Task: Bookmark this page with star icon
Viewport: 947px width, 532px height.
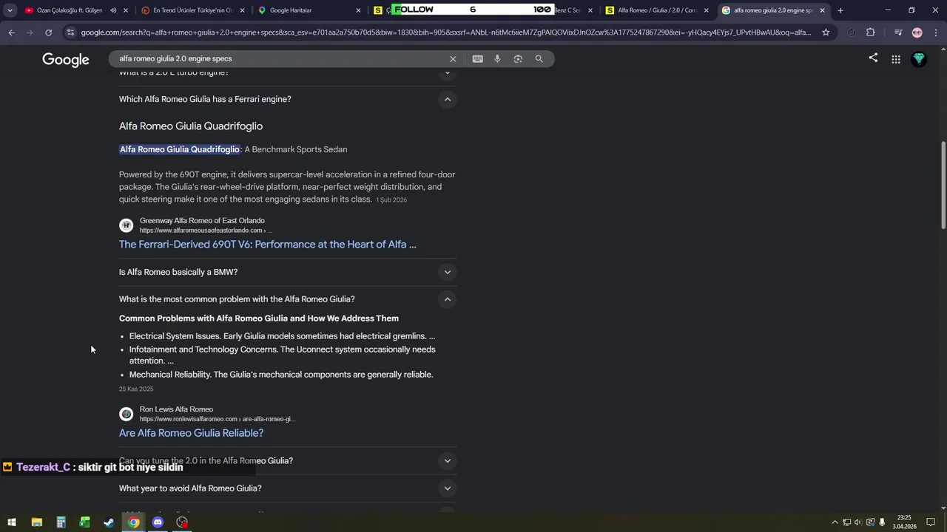Action: 826,33
